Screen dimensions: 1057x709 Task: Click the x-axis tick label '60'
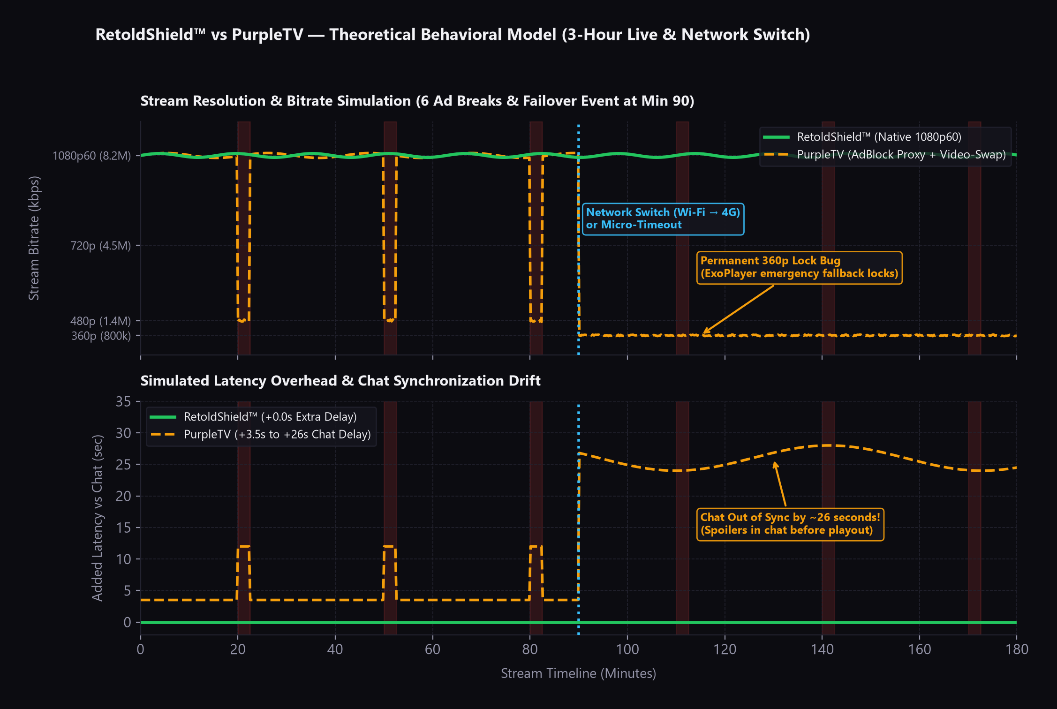432,649
